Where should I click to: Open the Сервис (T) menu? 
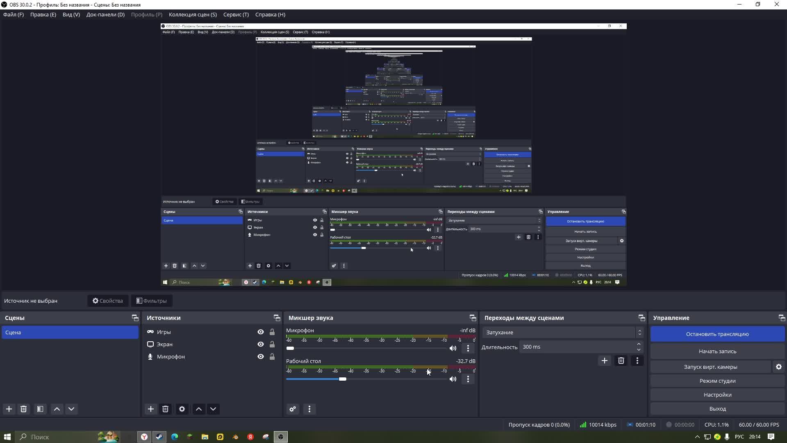tap(236, 14)
